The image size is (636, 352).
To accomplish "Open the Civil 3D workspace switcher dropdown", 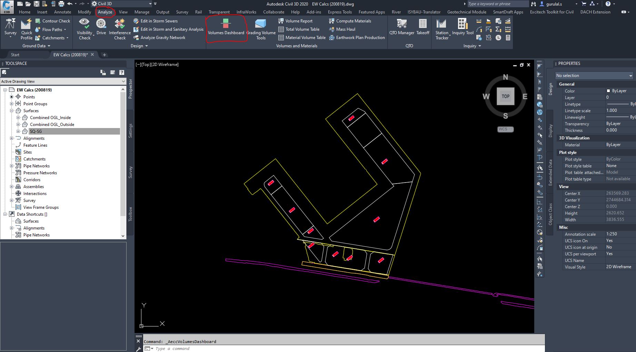I will point(151,4).
